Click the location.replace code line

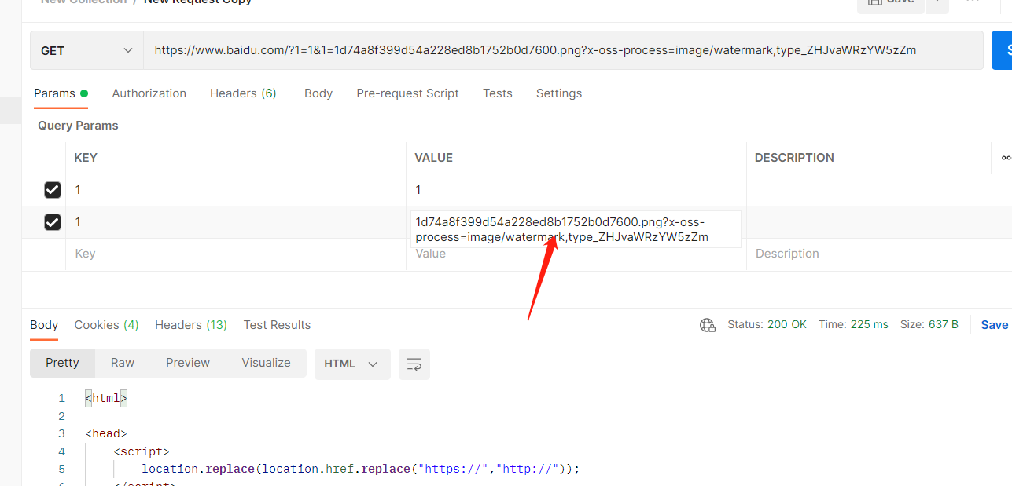point(360,469)
